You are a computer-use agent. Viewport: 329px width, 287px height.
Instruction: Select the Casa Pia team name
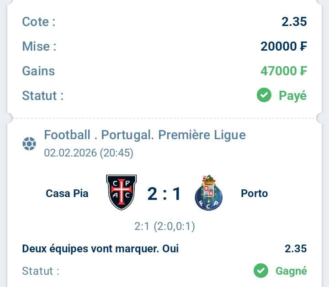(x=67, y=193)
